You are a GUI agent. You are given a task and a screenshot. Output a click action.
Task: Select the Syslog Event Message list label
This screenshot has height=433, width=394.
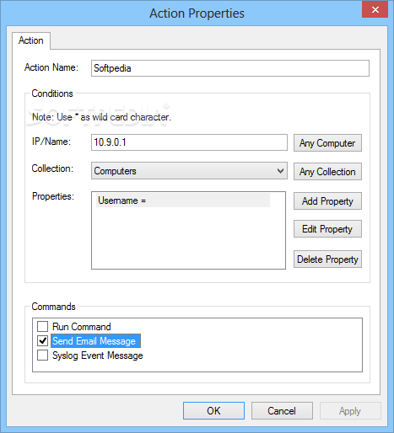point(98,355)
